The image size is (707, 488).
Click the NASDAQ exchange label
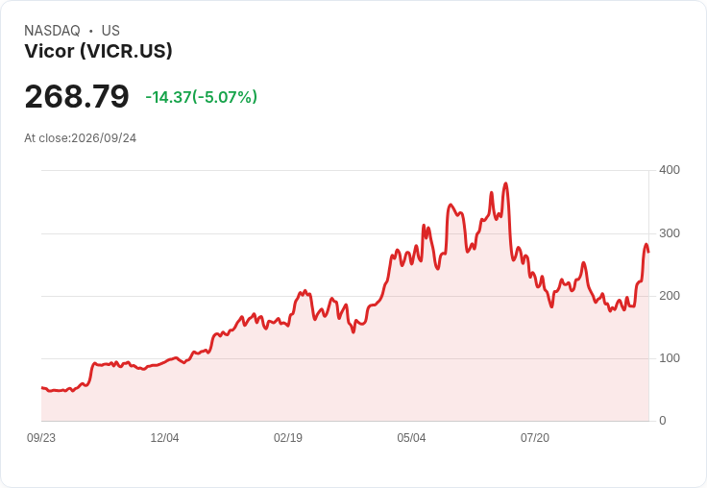pos(52,31)
